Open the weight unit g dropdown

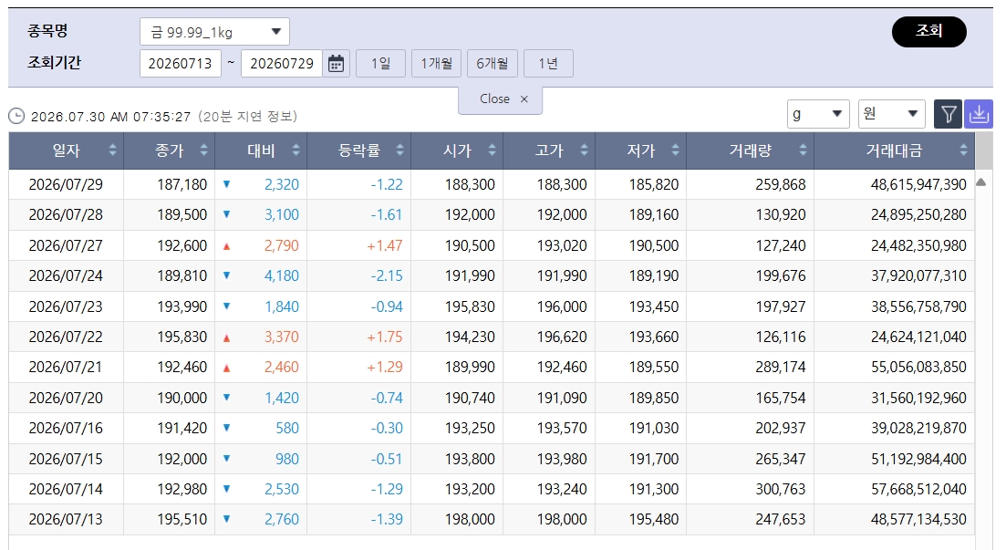pyautogui.click(x=818, y=114)
